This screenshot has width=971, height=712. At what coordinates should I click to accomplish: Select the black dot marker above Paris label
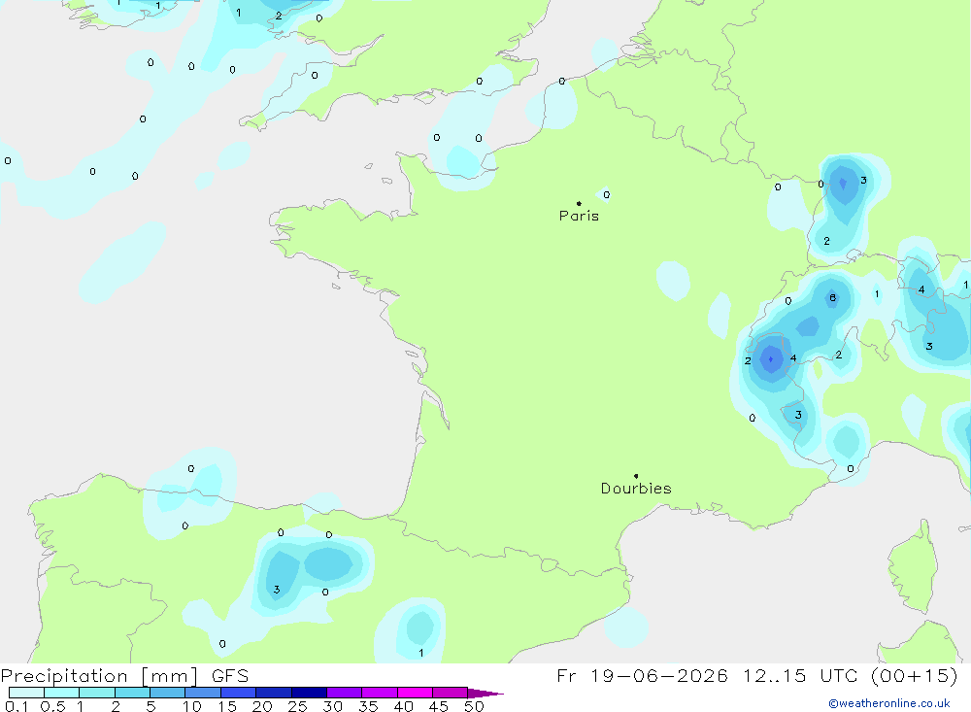(x=579, y=203)
